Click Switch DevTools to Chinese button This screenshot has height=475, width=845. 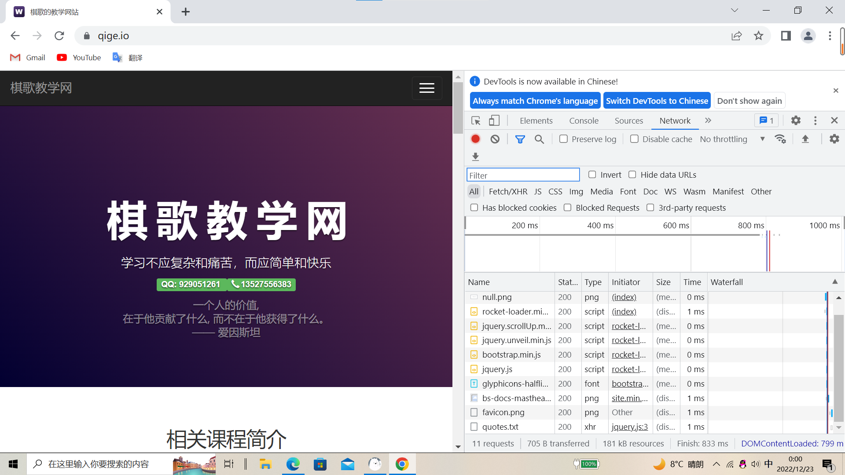pyautogui.click(x=657, y=101)
